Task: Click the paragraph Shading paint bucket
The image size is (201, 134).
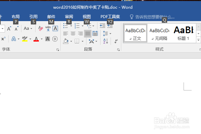Action: (x=66, y=41)
